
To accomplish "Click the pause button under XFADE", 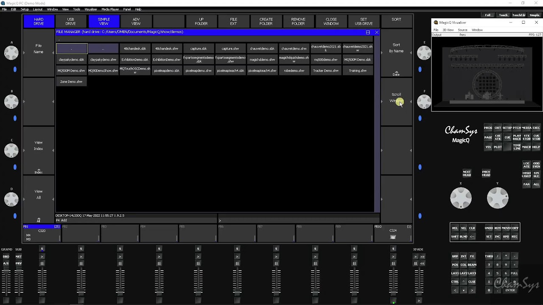I will 416,263.
